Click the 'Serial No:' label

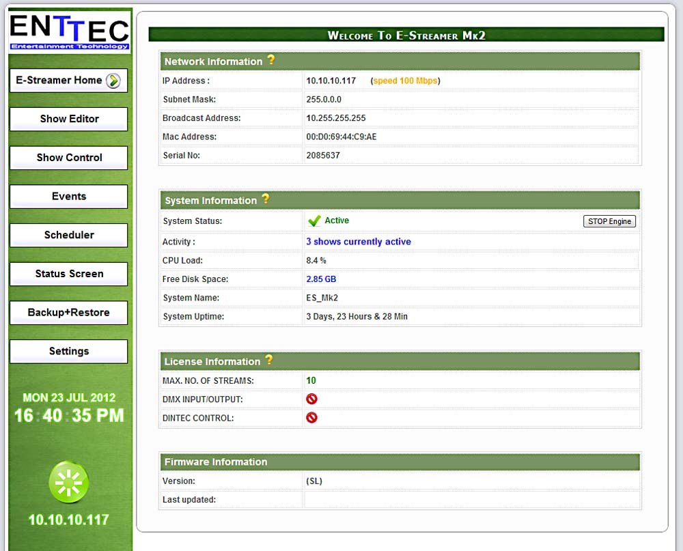pyautogui.click(x=181, y=156)
